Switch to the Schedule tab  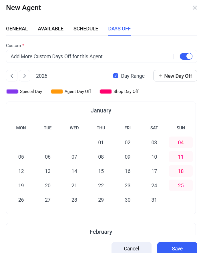click(86, 29)
